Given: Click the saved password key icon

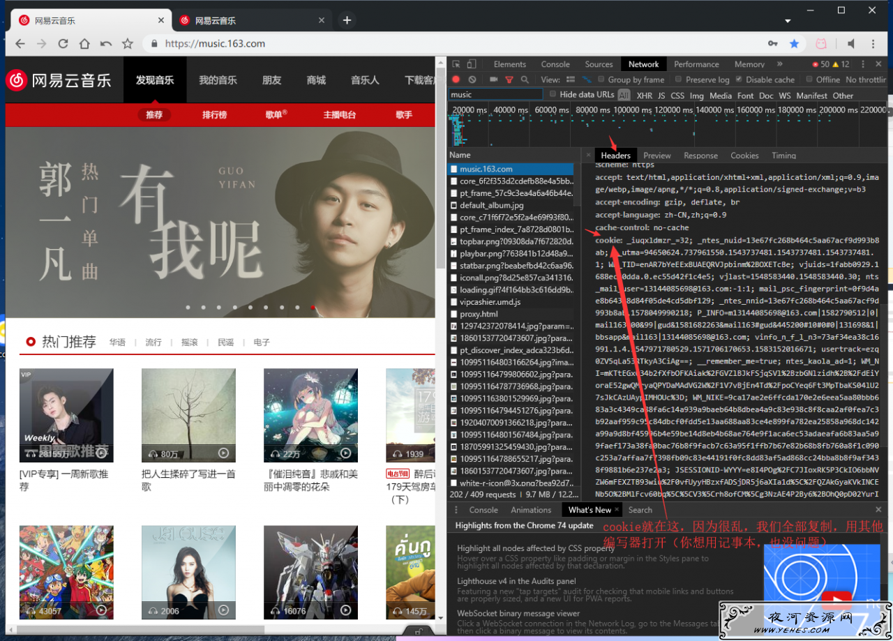Looking at the screenshot, I should pos(772,43).
